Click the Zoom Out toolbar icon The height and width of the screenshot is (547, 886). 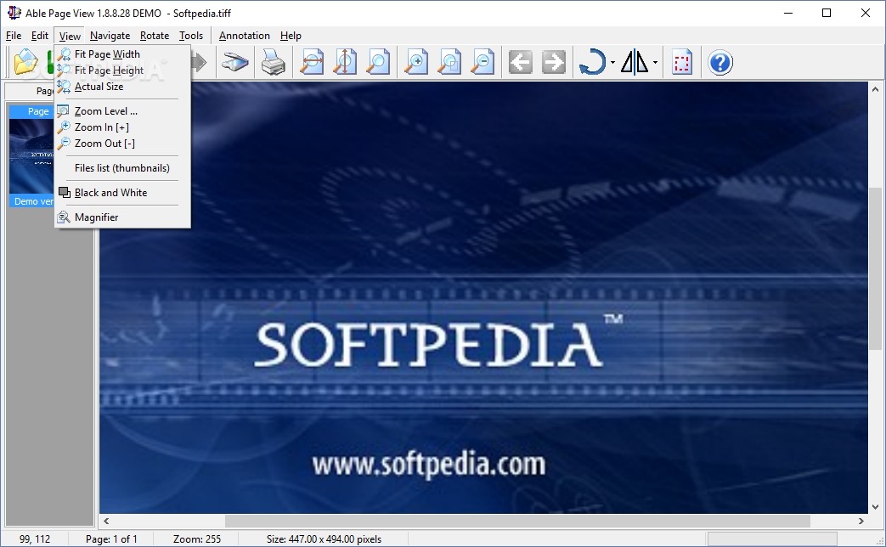click(483, 62)
